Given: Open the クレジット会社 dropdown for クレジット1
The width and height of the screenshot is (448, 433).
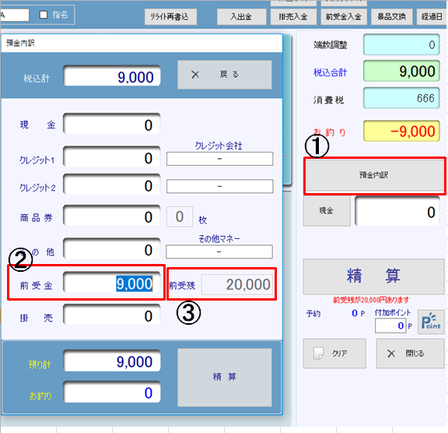Looking at the screenshot, I should 219,159.
